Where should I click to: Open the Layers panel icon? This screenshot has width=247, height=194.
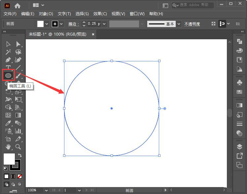click(239, 147)
